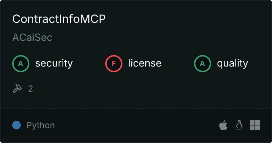Viewport: 272px width, 143px height.
Task: Click the quality label text
Action: pos(233,63)
